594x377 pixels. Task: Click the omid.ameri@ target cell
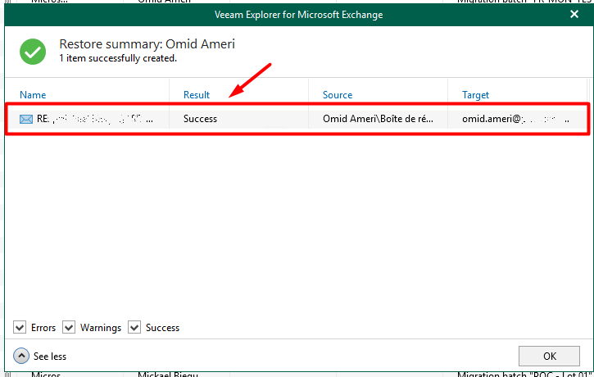click(x=515, y=119)
